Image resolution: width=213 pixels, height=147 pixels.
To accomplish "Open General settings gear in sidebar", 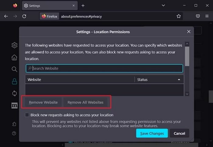I will [14, 45].
